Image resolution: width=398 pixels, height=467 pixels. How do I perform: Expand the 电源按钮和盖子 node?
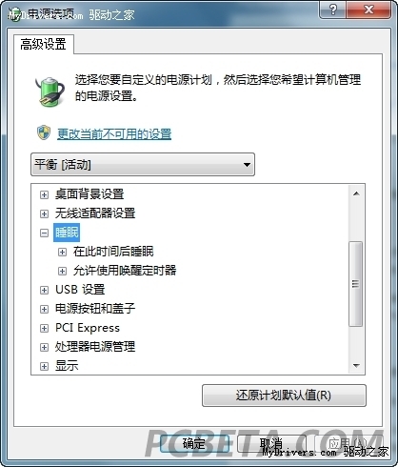tap(44, 309)
